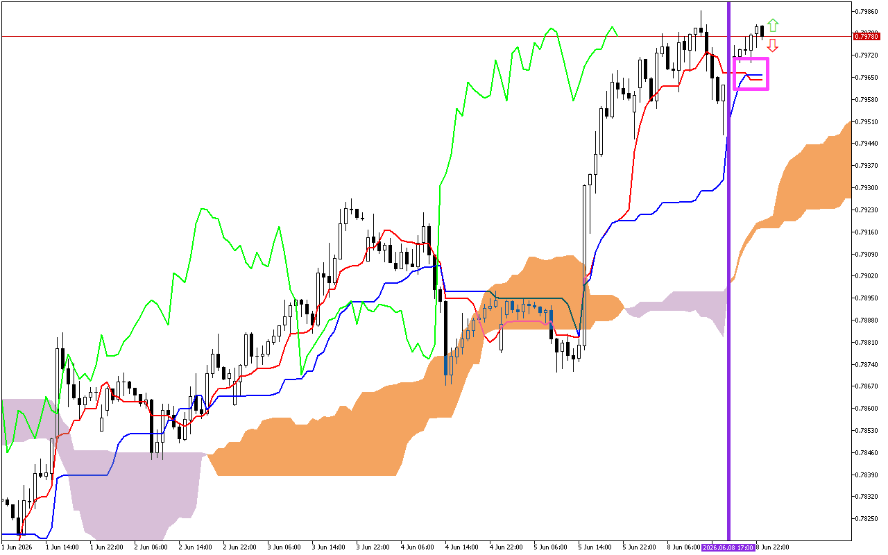The image size is (888, 555).
Task: Click the 8 Jun 22:00 time label
Action: (772, 547)
